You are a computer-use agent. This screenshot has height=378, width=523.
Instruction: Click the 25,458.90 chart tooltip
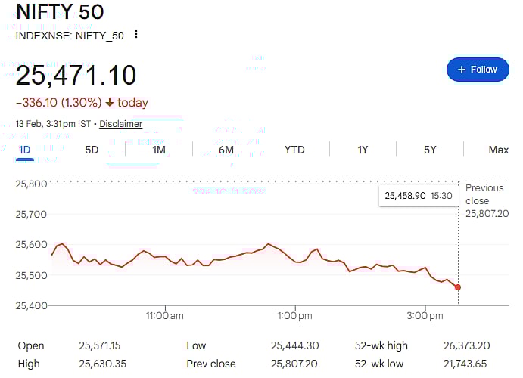click(418, 196)
